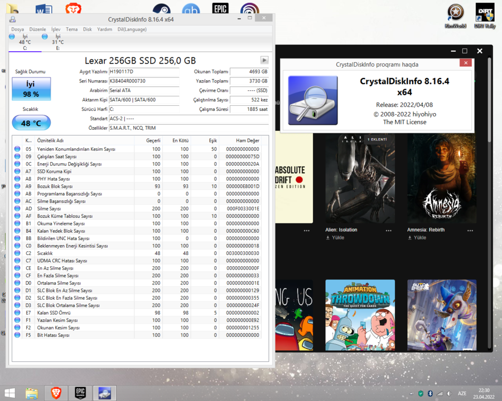Viewport: 502px width, 401px height.
Task: Close the CrystalDiskInfo About dialog
Action: (x=466, y=63)
